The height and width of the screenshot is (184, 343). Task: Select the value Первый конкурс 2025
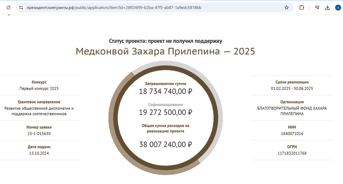point(39,88)
